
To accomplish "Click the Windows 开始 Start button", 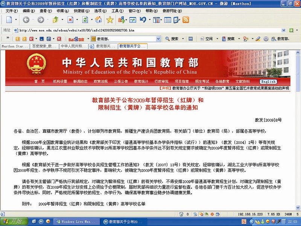I will click(x=12, y=221).
